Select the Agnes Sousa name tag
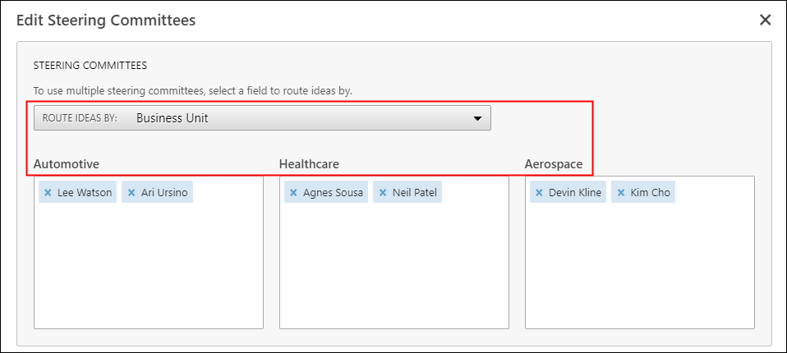 [333, 193]
